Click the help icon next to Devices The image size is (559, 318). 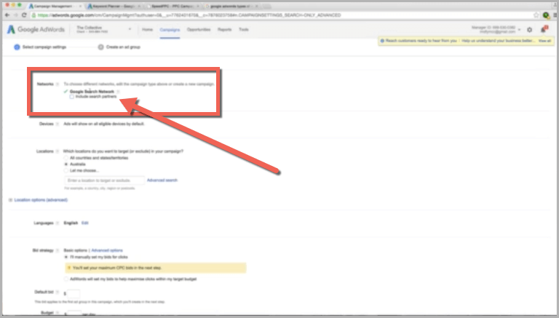pos(58,124)
